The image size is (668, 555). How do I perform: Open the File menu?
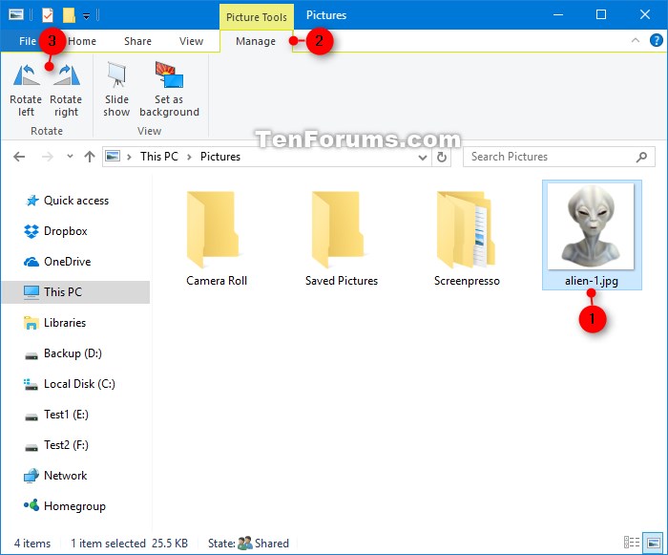click(x=28, y=41)
